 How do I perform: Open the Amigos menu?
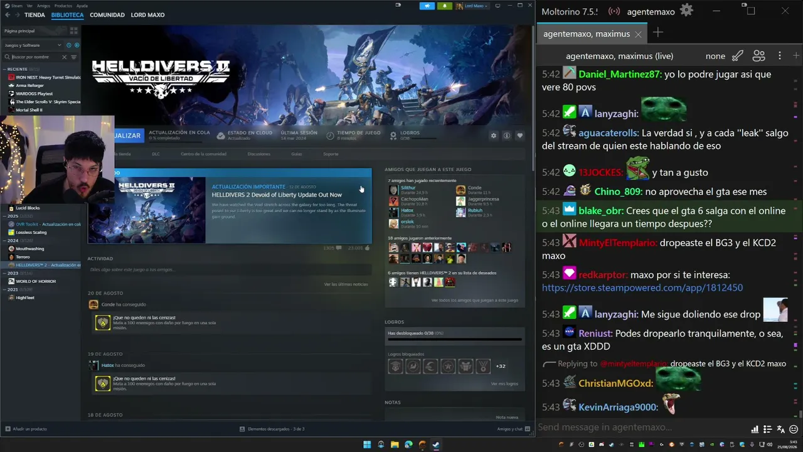click(x=43, y=6)
